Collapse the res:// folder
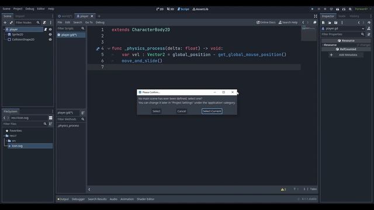 coord(4,136)
